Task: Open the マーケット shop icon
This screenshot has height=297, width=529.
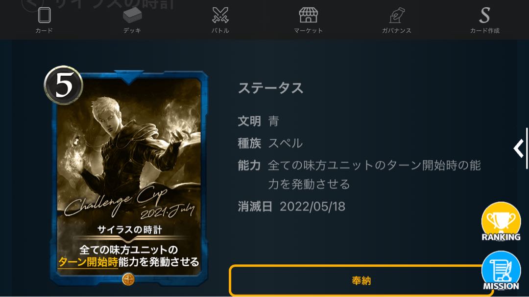Action: [309, 15]
